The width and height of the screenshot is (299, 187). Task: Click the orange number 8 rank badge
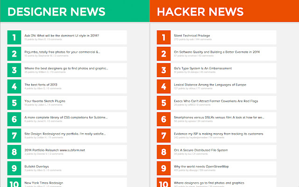164,152
